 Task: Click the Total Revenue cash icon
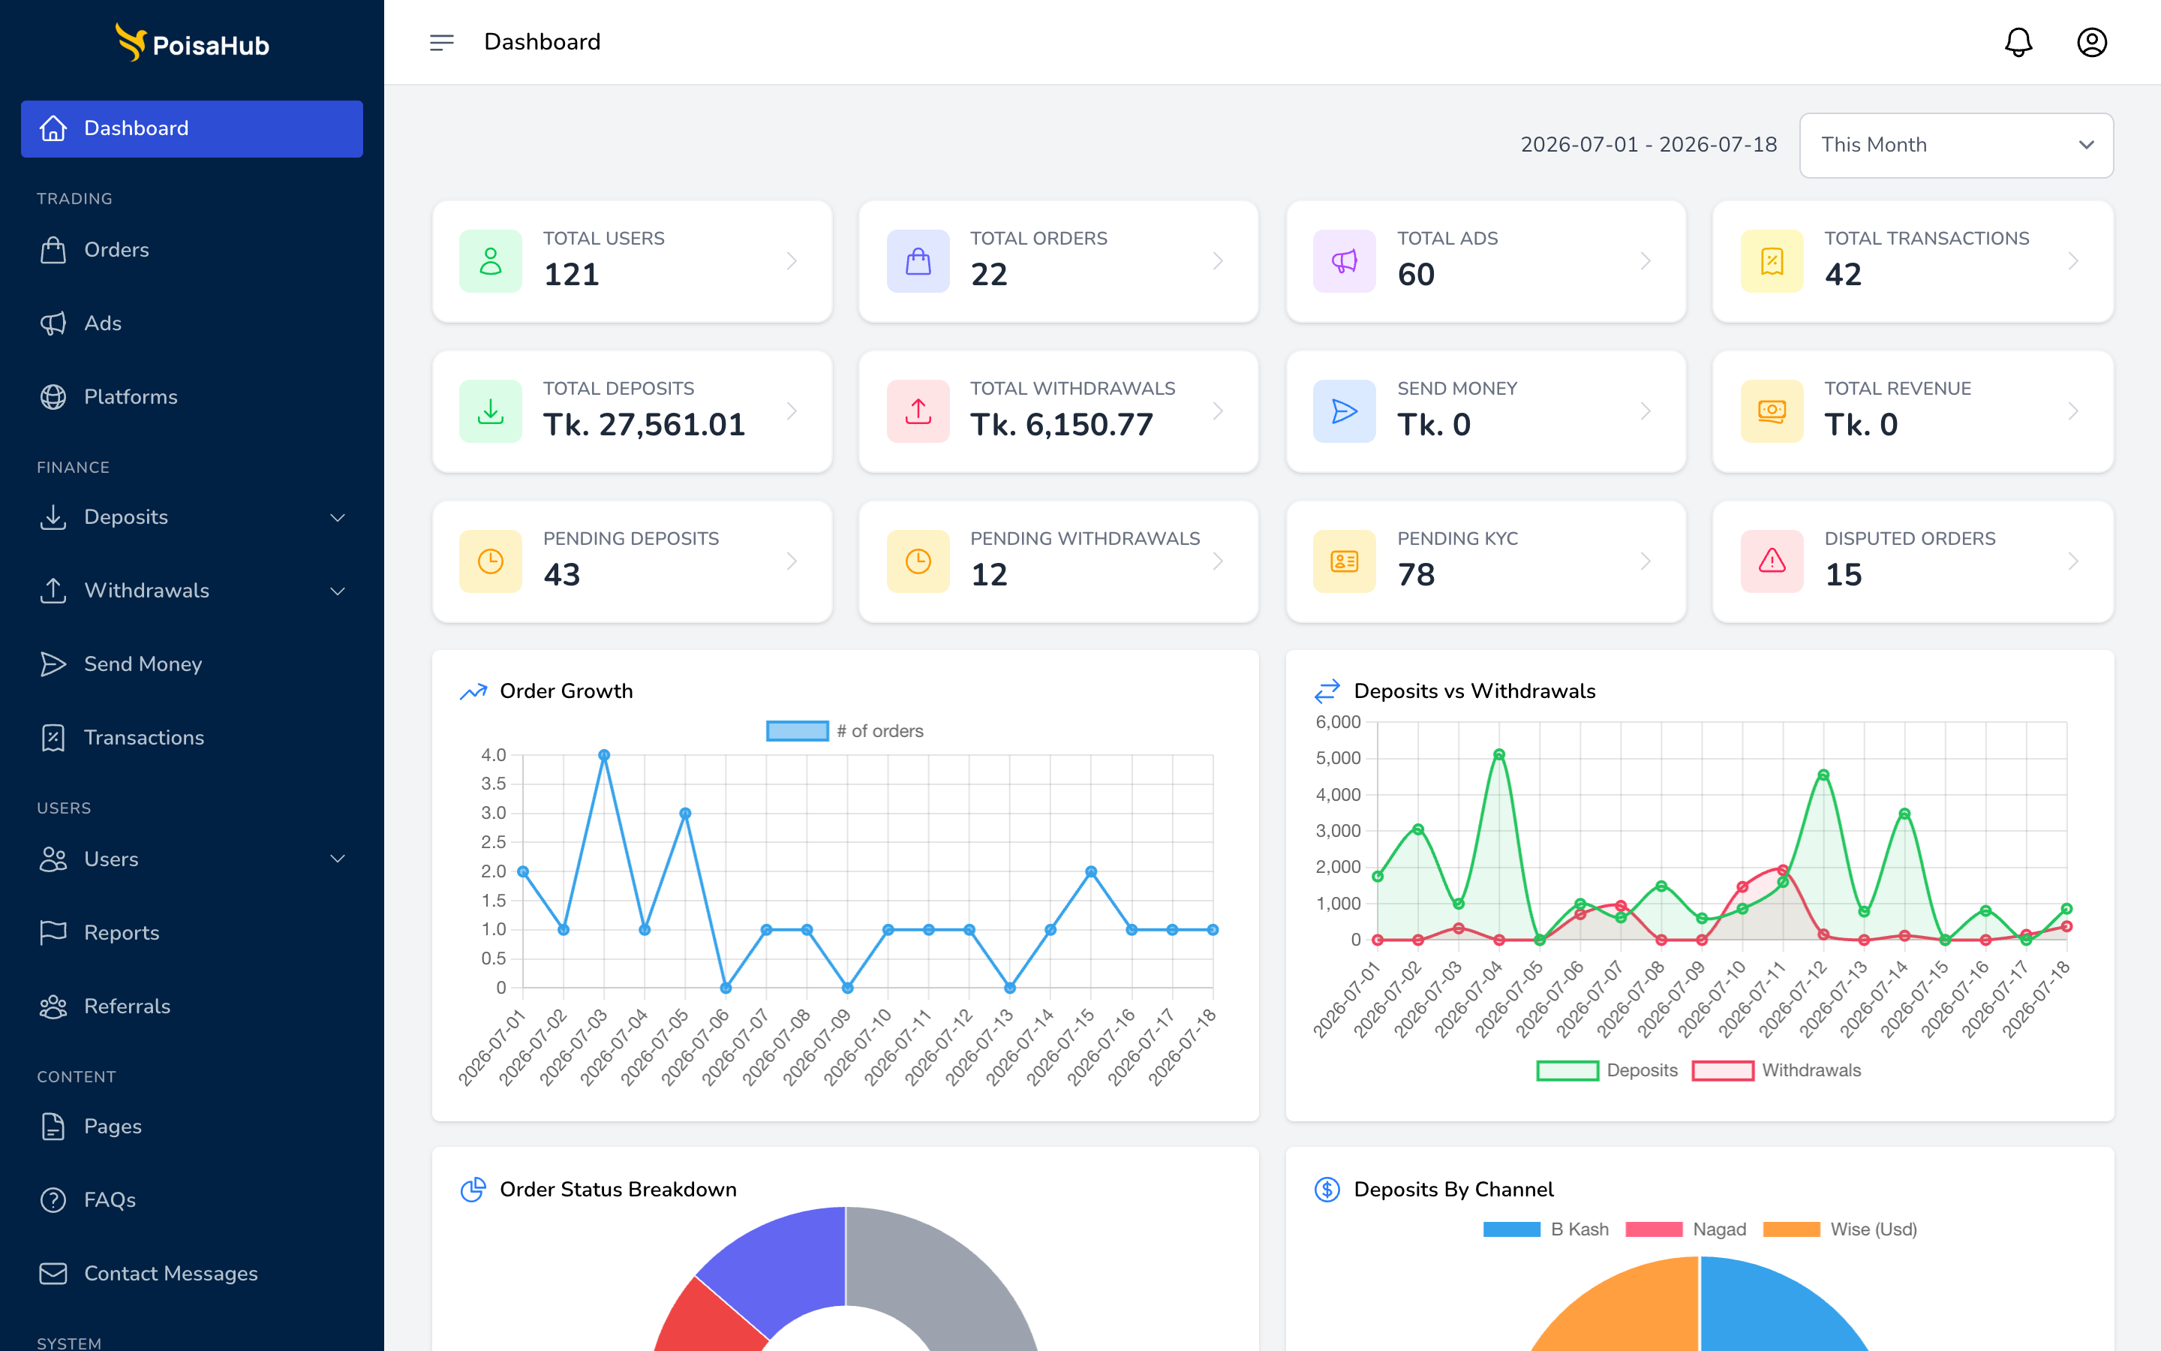tap(1772, 411)
